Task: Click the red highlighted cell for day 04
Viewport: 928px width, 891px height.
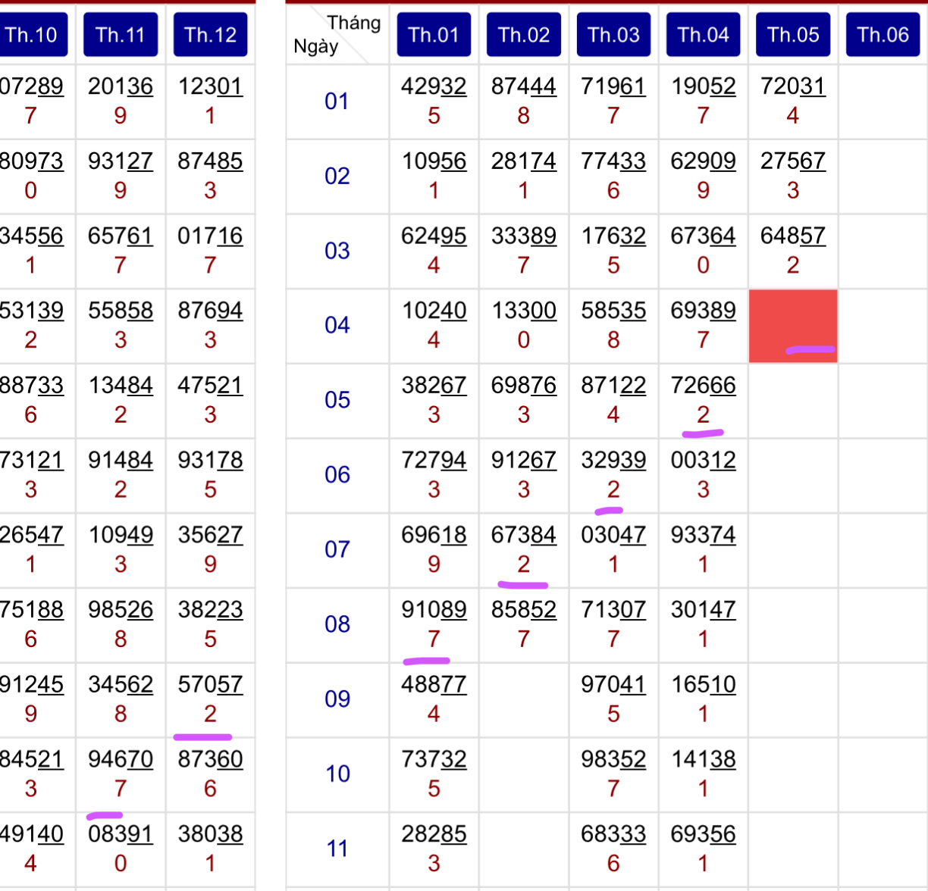Action: point(793,326)
